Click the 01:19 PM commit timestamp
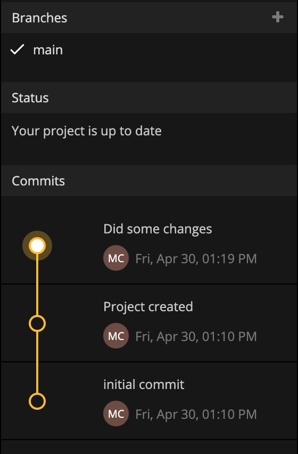The height and width of the screenshot is (454, 298). (196, 258)
